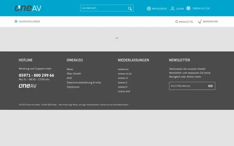Visit the oneav.fr branch link

[123, 87]
